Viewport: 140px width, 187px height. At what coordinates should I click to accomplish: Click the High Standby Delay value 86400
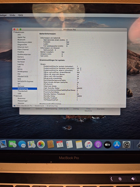[x=79, y=88]
